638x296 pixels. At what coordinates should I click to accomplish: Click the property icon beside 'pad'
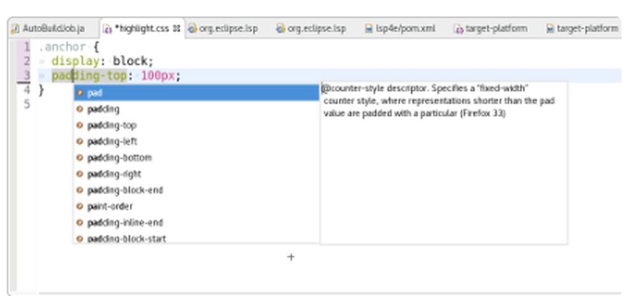tap(80, 93)
